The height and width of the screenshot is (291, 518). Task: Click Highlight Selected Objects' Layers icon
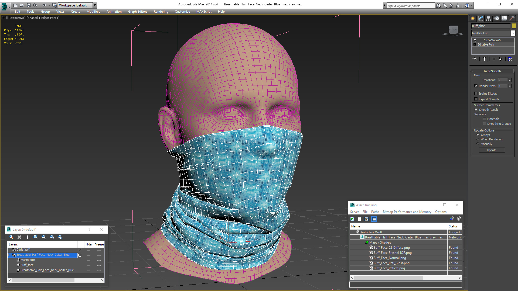point(44,237)
